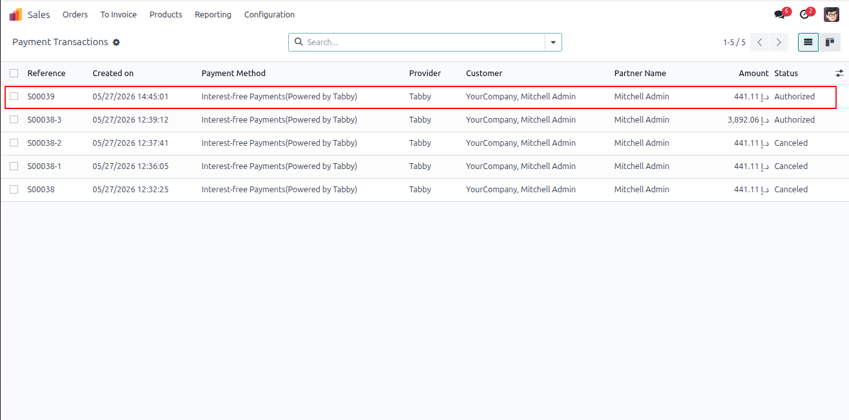Open the optional columns adjust icon

click(x=839, y=73)
